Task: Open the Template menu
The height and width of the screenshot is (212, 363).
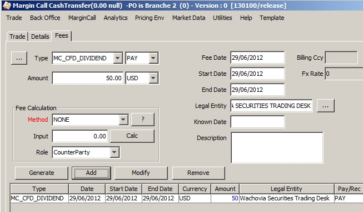Action: pos(272,18)
